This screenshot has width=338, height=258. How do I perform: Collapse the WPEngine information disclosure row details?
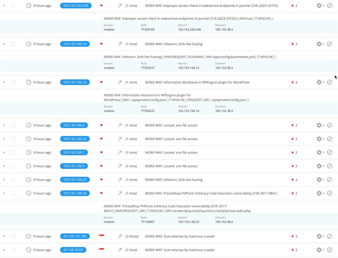(4, 82)
